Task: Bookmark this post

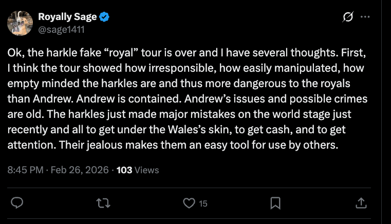Action: tap(275, 203)
